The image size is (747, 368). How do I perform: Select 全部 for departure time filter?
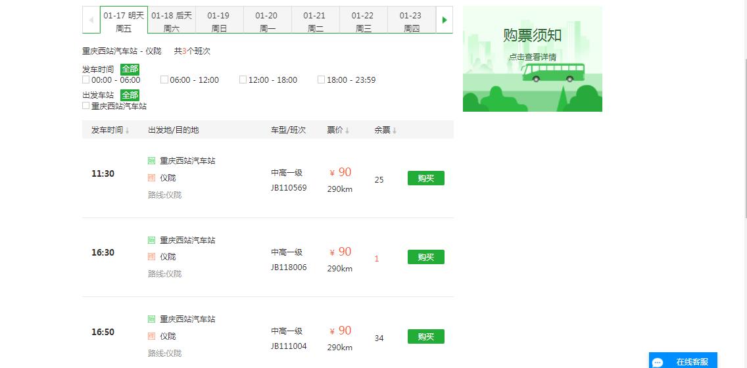click(x=130, y=70)
